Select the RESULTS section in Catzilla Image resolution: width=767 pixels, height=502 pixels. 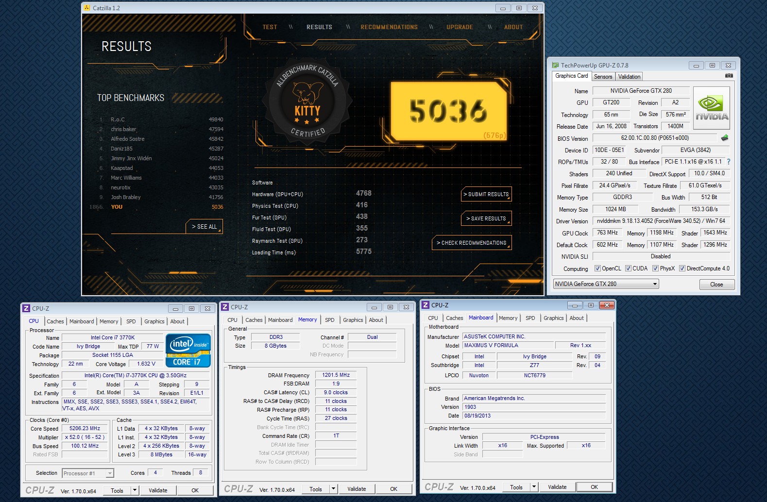click(x=319, y=27)
